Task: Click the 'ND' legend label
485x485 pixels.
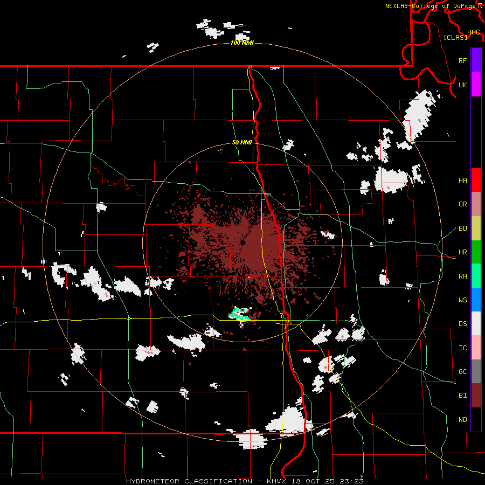Action: click(x=462, y=420)
